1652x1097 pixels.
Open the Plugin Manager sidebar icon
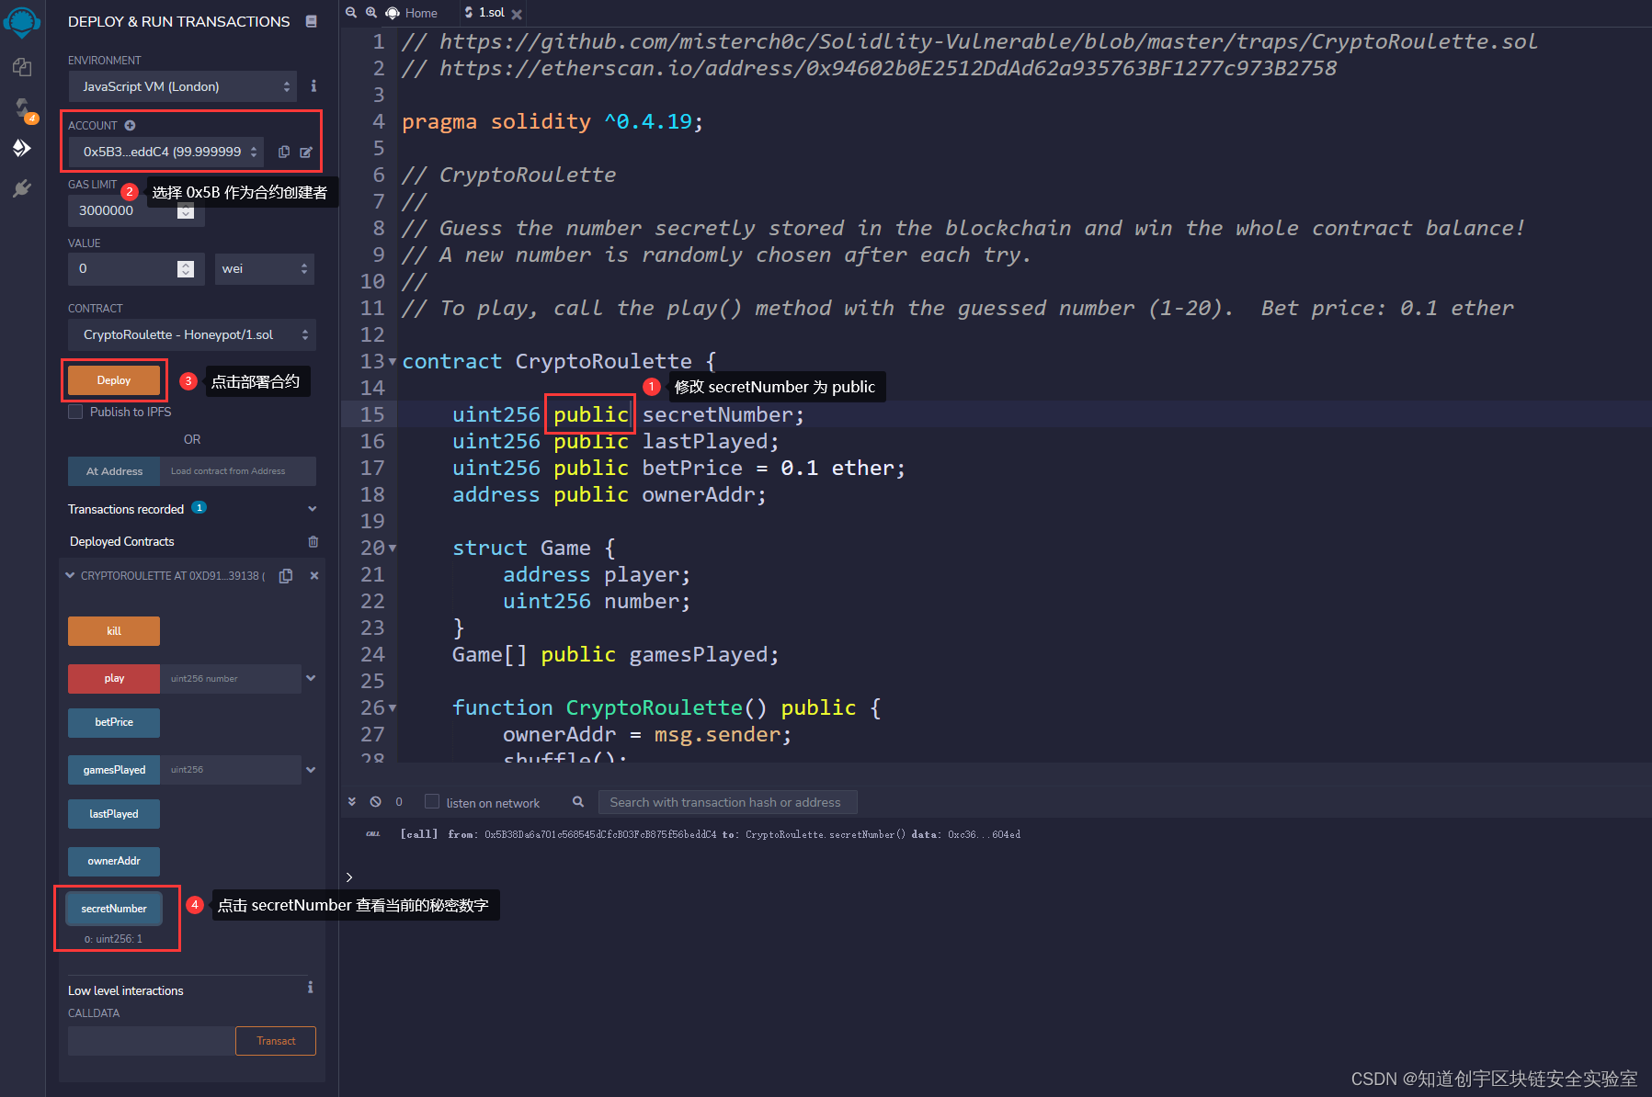pos(22,188)
